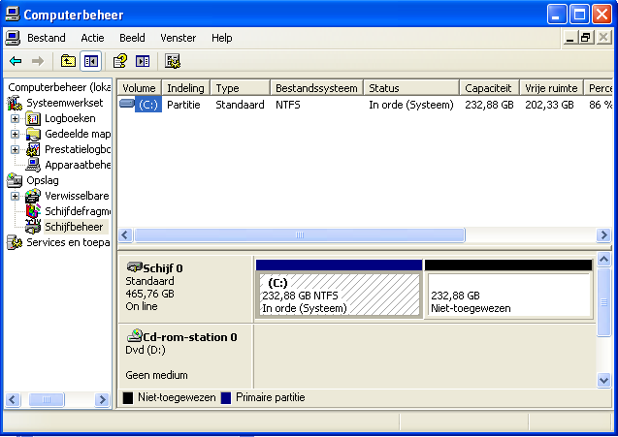The image size is (618, 437).
Task: Click the Opslag storage icon
Action: pos(15,180)
